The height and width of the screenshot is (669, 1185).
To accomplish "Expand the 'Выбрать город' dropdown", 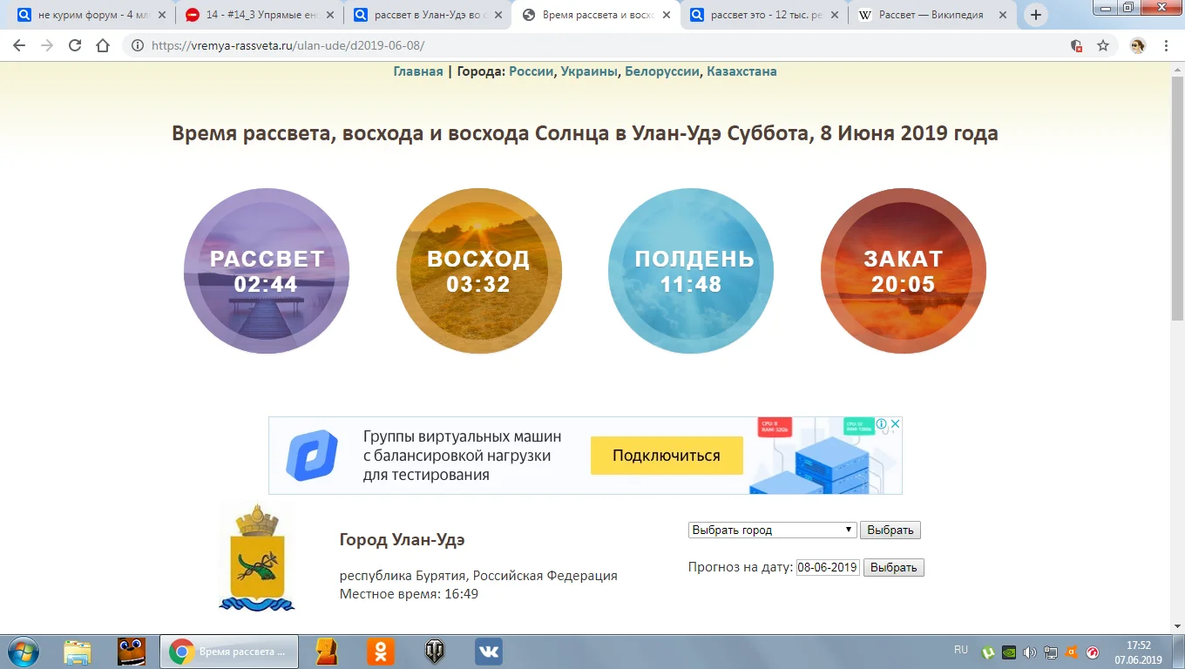I will click(x=772, y=530).
